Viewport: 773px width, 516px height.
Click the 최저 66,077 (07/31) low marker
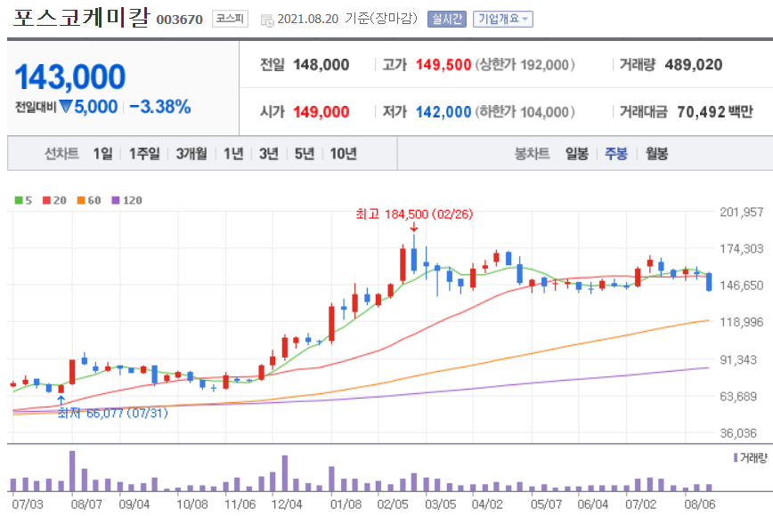113,413
